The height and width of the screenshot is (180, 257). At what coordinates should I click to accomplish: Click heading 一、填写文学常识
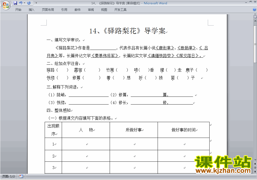click(64, 40)
